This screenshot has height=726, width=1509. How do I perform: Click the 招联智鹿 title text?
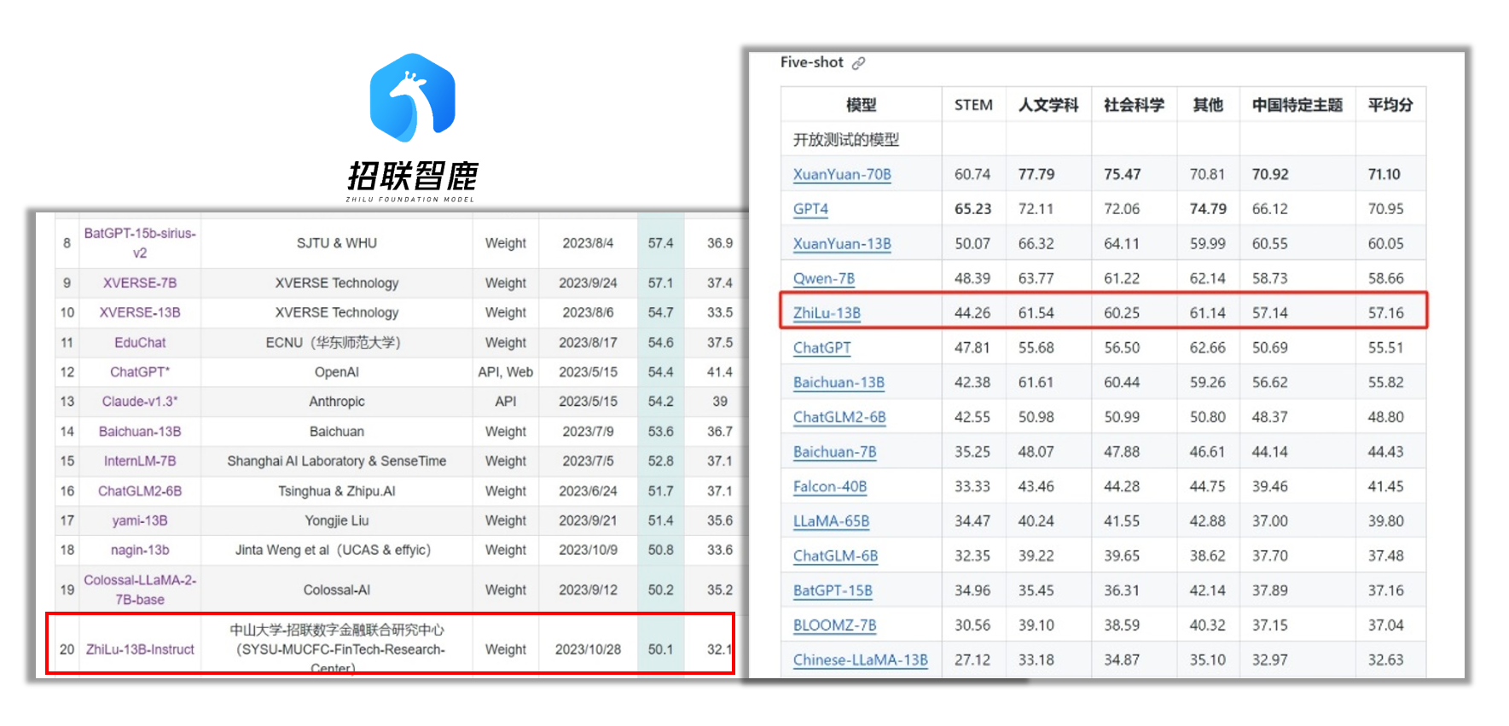412,177
